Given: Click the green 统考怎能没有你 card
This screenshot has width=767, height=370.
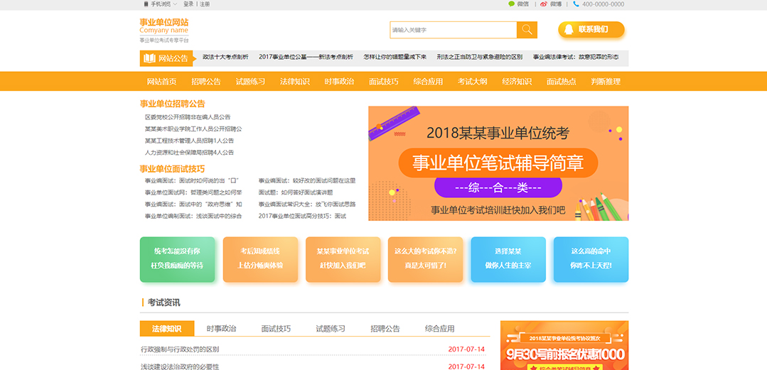Looking at the screenshot, I should pos(176,259).
